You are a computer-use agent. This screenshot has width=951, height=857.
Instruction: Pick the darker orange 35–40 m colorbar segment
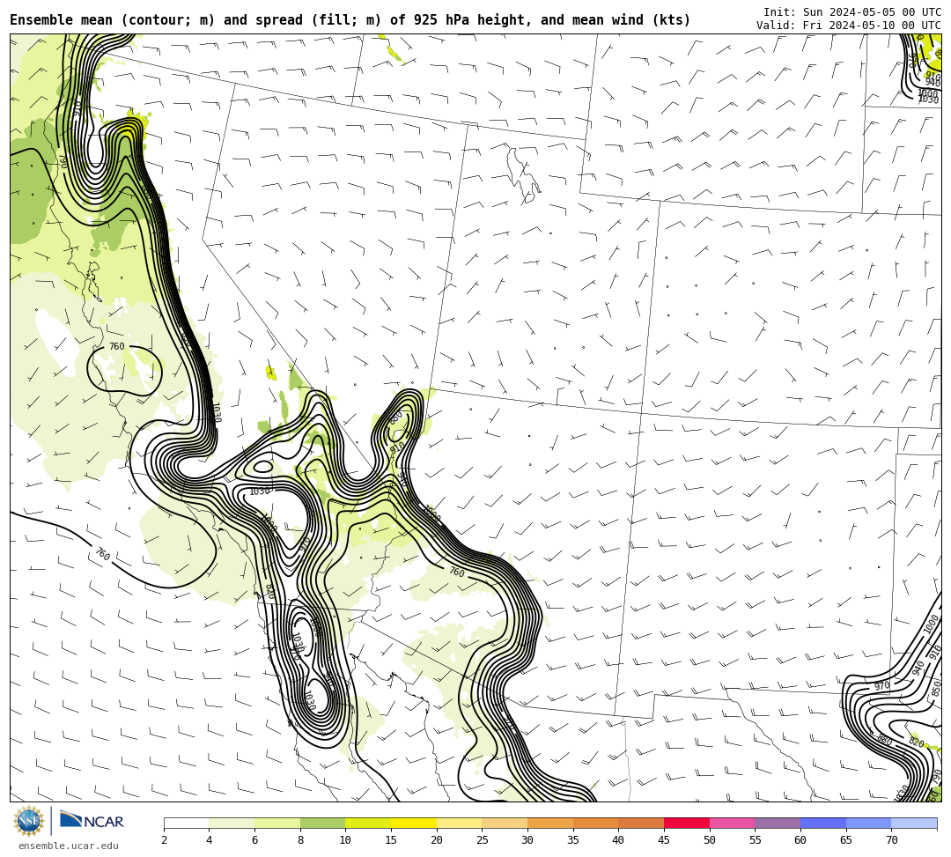(x=595, y=823)
